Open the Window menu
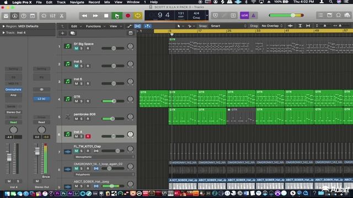 (x=133, y=2)
